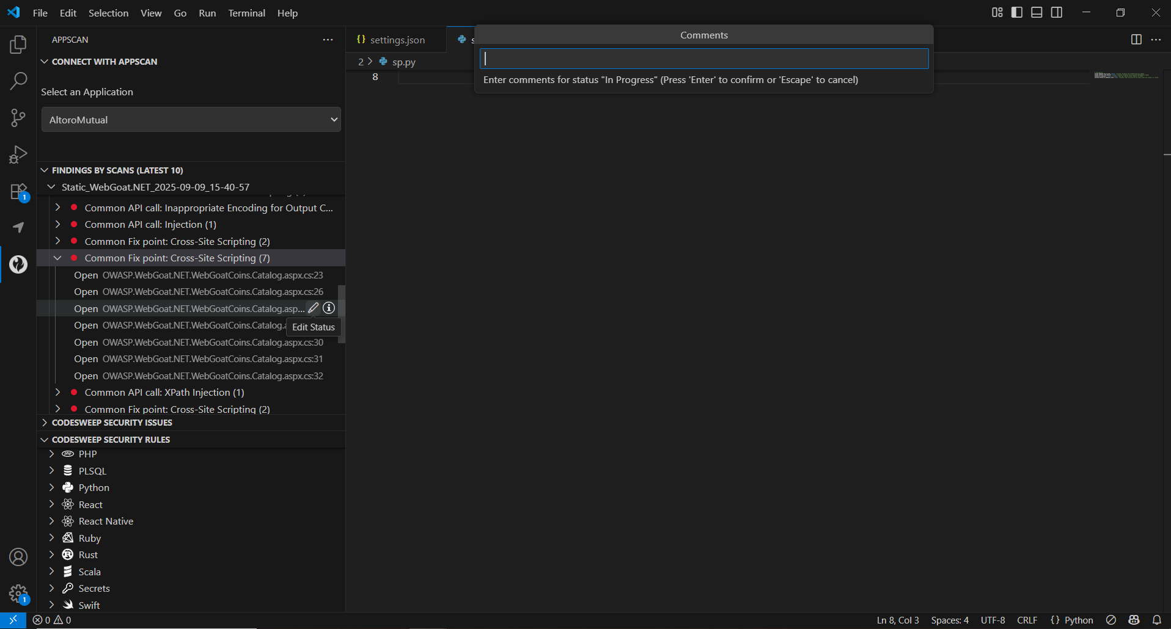Open the Help menu
This screenshot has width=1171, height=629.
pyautogui.click(x=287, y=13)
